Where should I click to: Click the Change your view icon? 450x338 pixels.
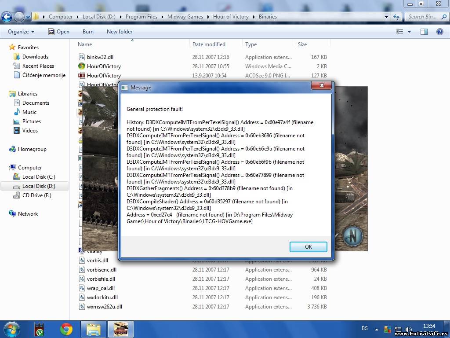click(x=400, y=32)
